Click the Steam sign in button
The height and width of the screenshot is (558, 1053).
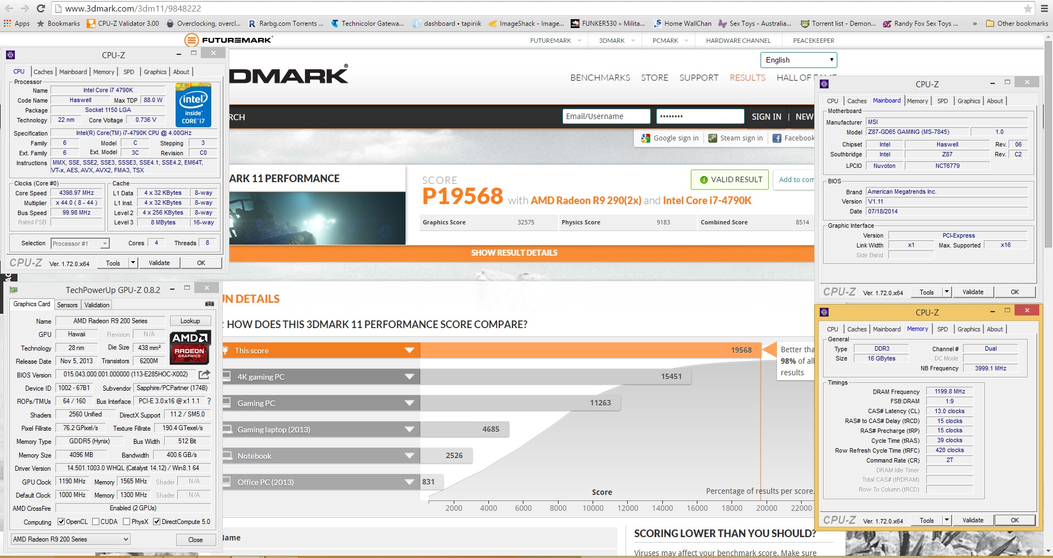point(735,138)
